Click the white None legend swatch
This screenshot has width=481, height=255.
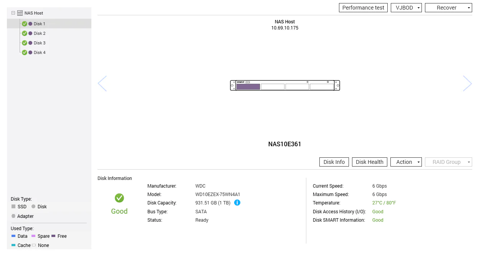[x=34, y=245]
